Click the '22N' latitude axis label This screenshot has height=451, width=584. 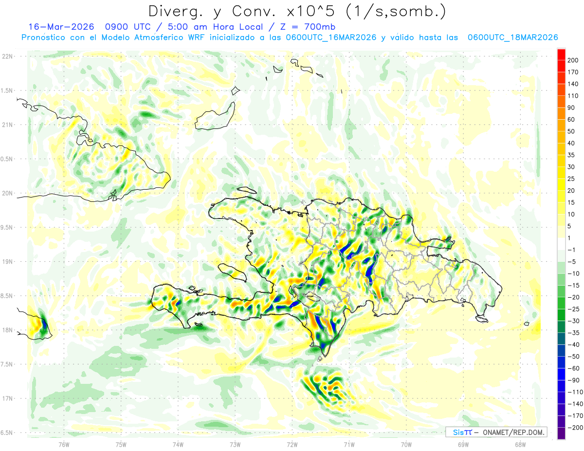tap(7, 56)
